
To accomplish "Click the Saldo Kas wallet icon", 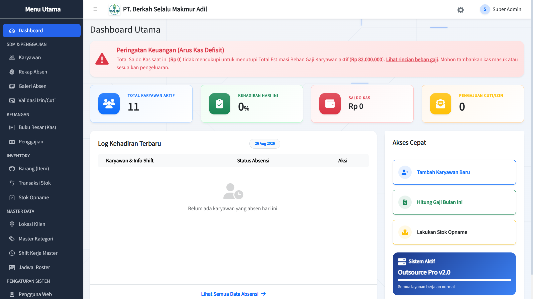I will click(x=330, y=104).
